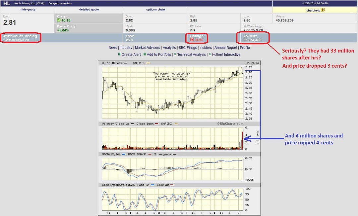Open SEC Filings link

(x=188, y=48)
